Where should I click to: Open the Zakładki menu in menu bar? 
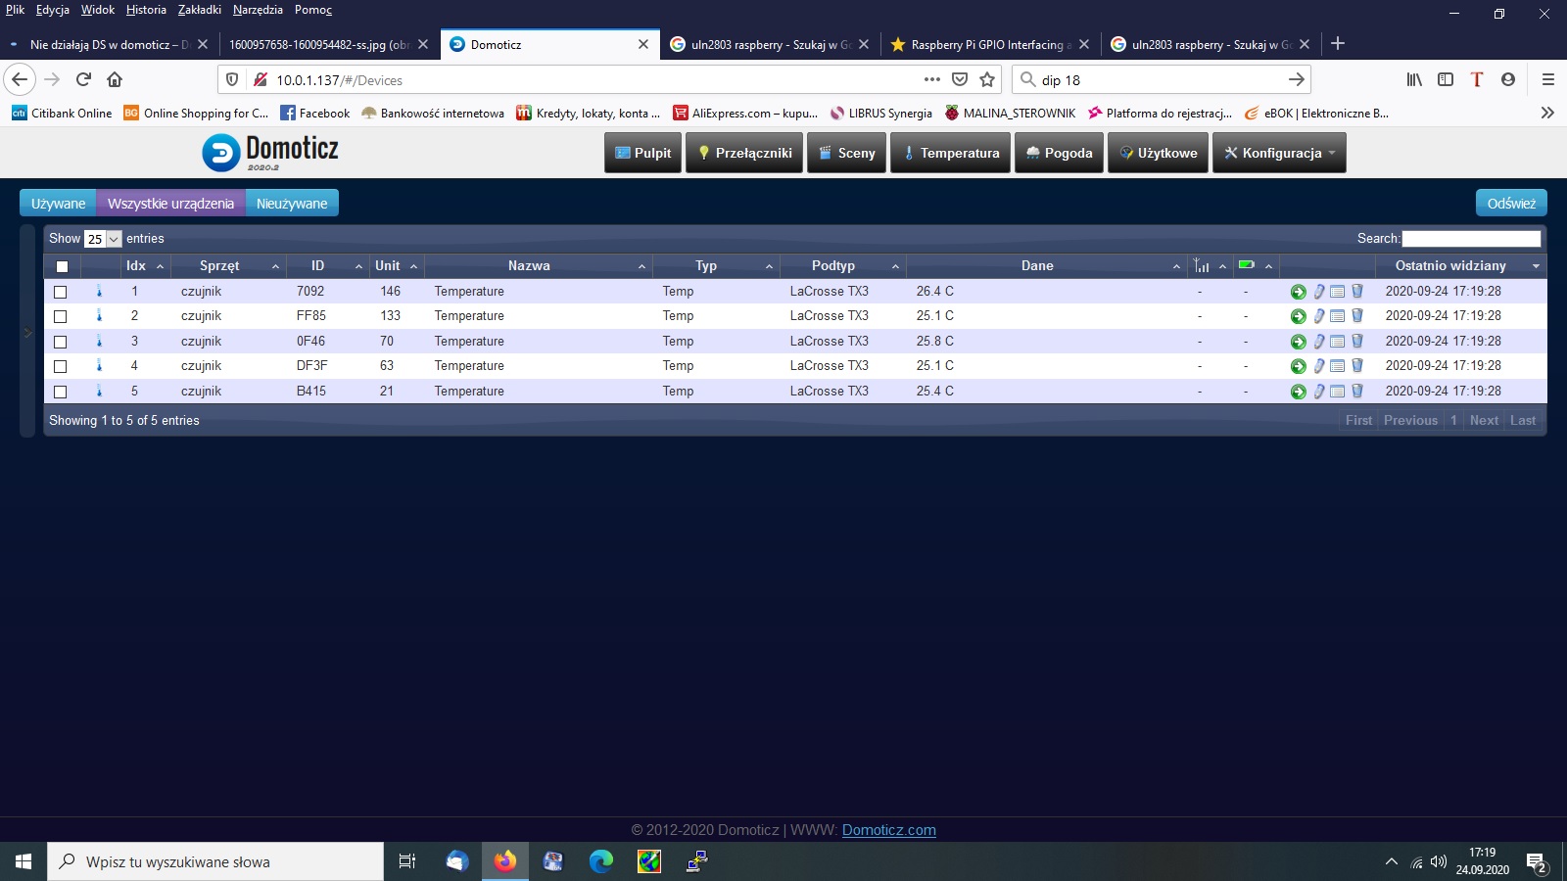tap(199, 10)
